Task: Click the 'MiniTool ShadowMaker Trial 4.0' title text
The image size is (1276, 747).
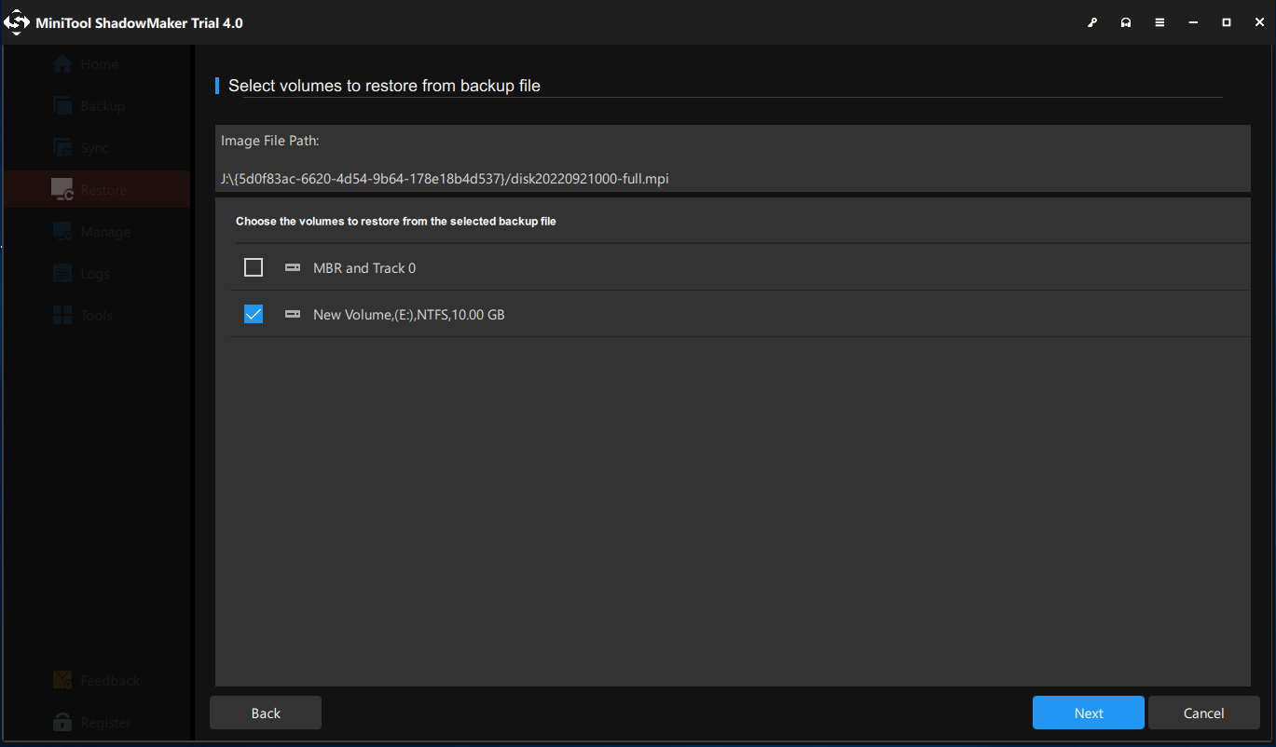Action: point(139,22)
